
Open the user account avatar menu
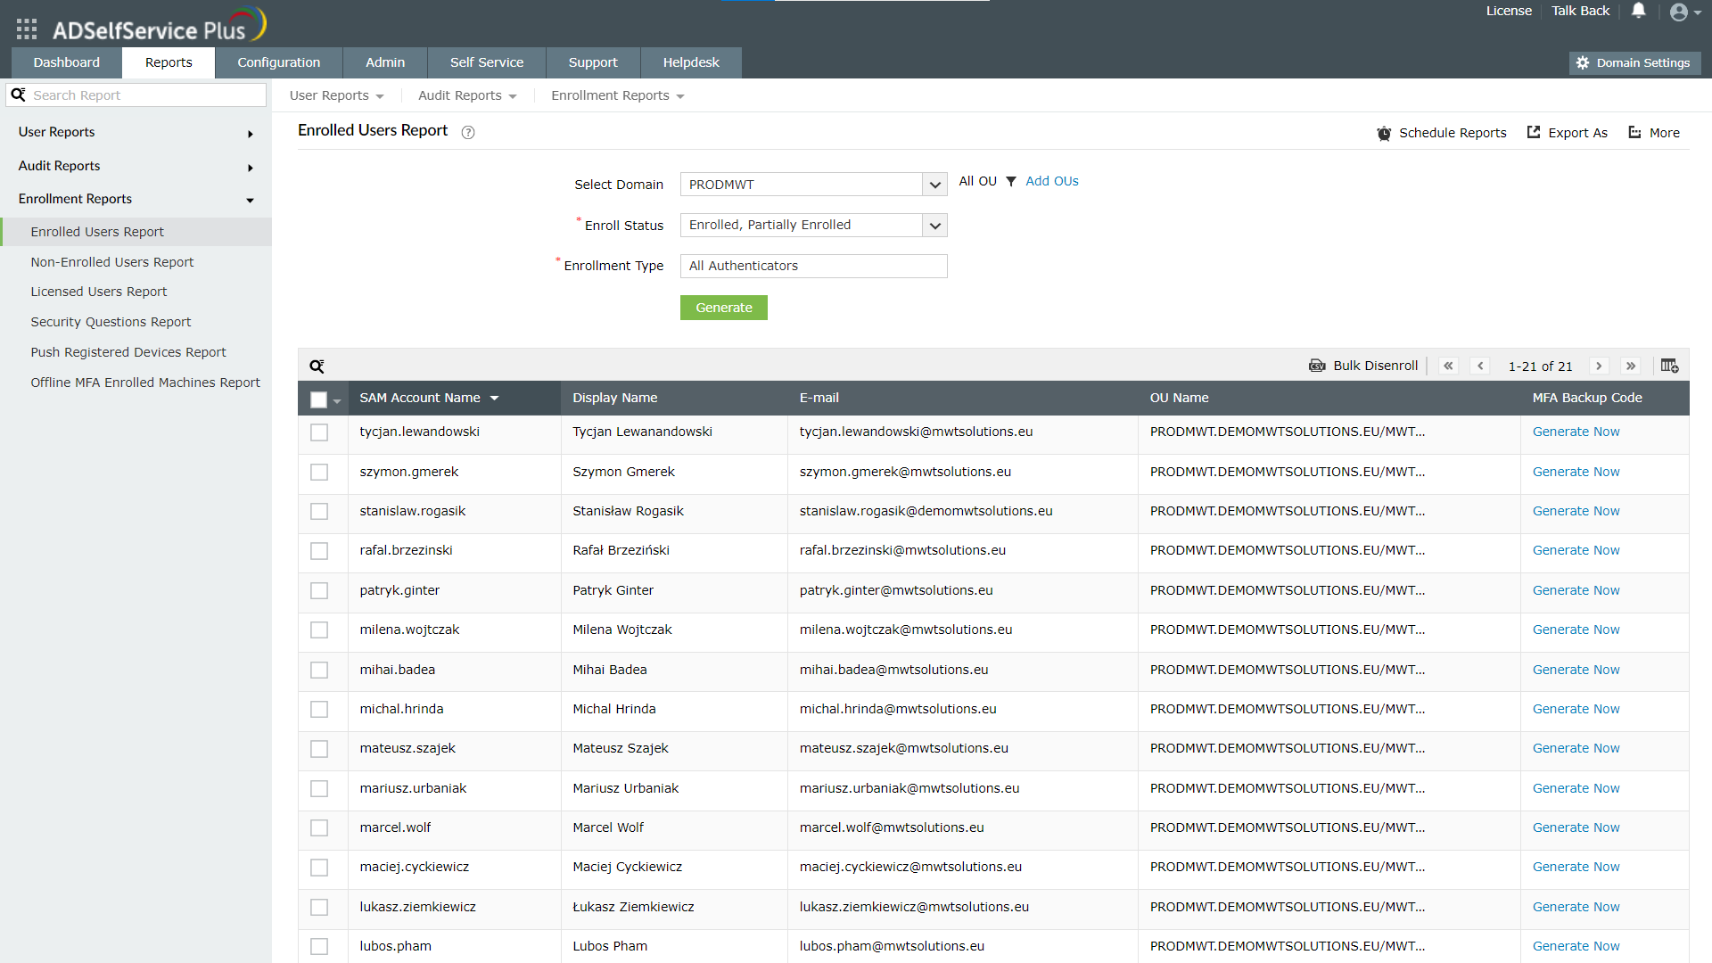pyautogui.click(x=1679, y=12)
